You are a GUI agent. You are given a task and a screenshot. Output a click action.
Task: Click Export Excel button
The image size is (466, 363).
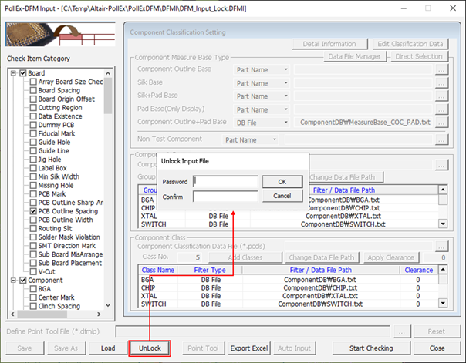[x=248, y=348]
